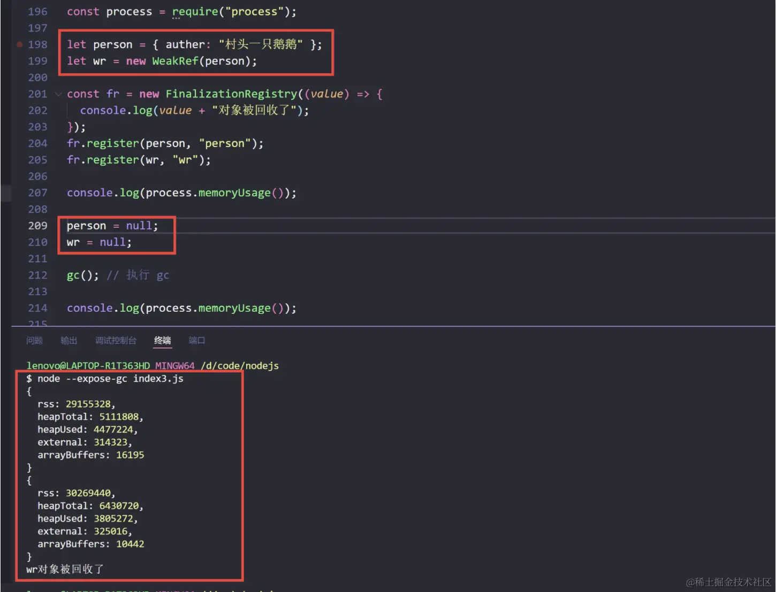This screenshot has height=592, width=776.
Task: Click heapTotal value 5111808
Action: pos(119,417)
